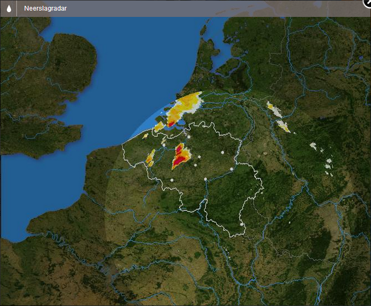
Task: Select the Namur city dot on the map
Action: [x=206, y=179]
